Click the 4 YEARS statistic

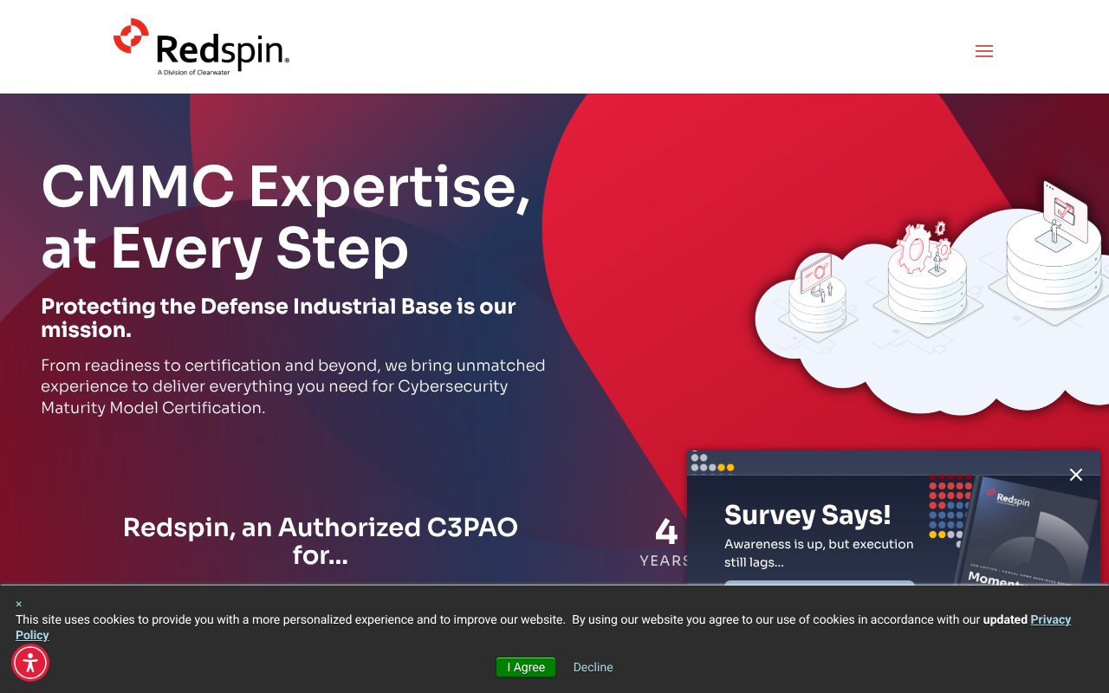665,537
